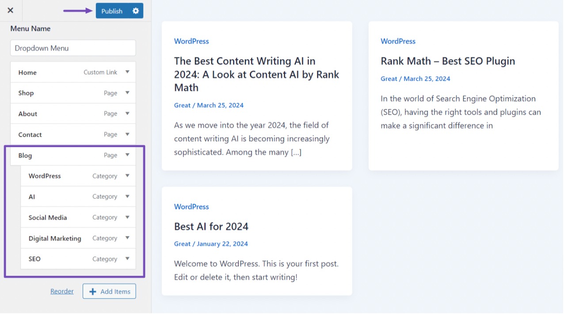Expand the SEO sub-item arrow
The height and width of the screenshot is (314, 564).
(127, 258)
